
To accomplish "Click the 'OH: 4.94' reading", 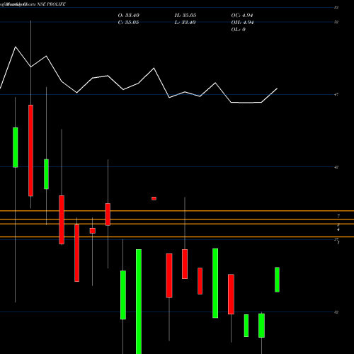I will click(x=242, y=23).
